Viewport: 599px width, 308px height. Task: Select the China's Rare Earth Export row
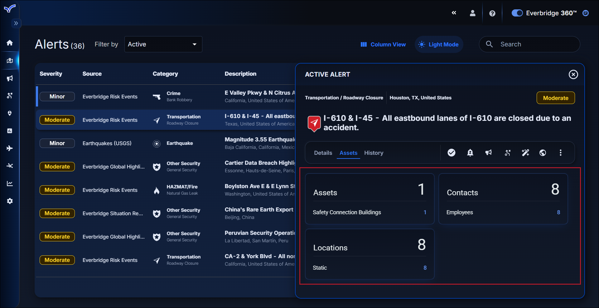point(166,213)
